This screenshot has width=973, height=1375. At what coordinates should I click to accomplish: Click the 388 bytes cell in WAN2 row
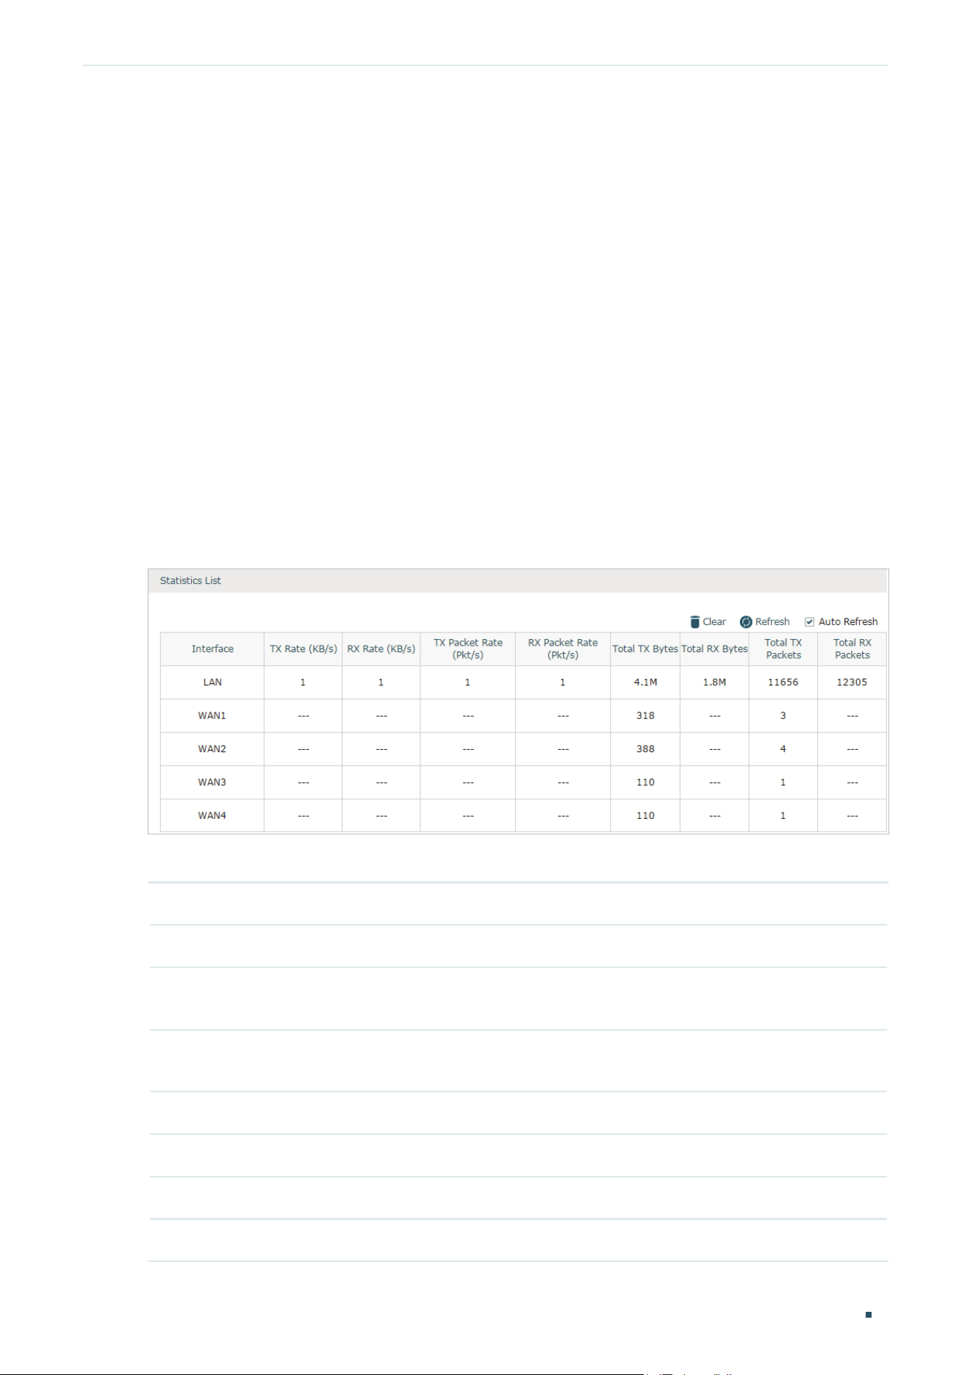click(x=645, y=749)
